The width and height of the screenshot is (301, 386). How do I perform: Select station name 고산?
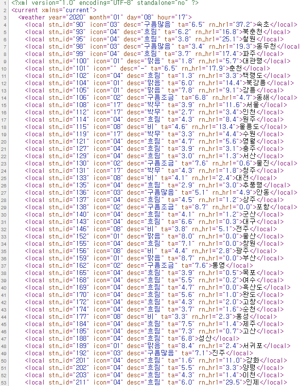tap(249, 331)
